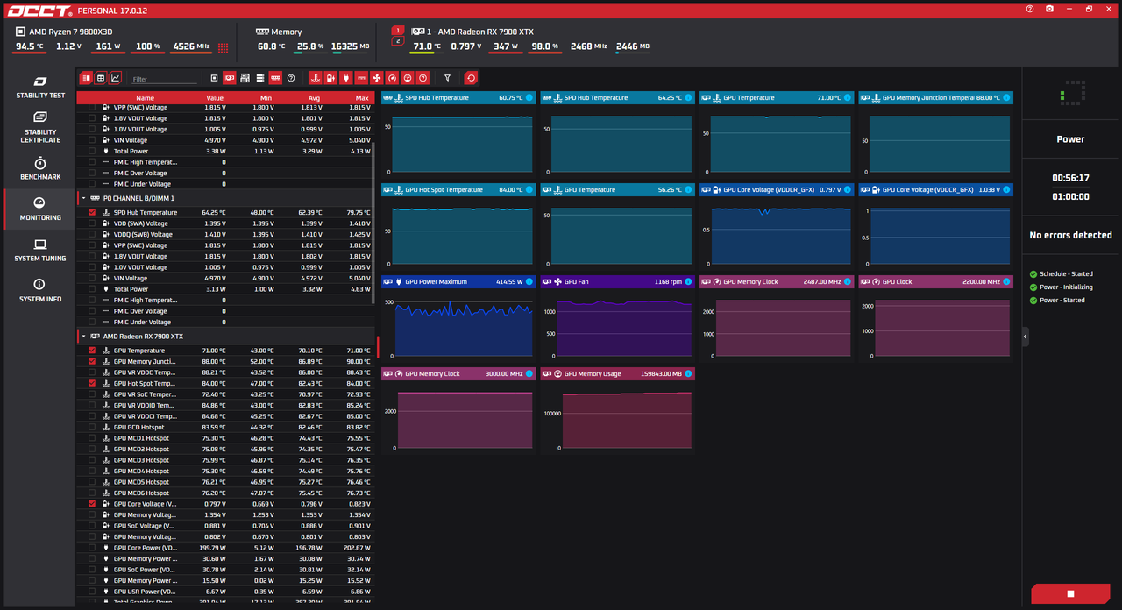Toggle the load gauge sensor filter
The width and height of the screenshot is (1122, 610).
tap(408, 78)
